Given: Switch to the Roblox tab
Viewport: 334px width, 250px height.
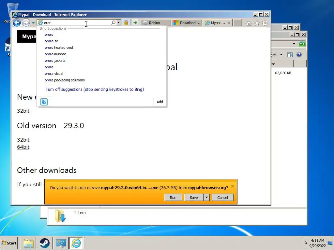Looking at the screenshot, I should tap(156, 23).
